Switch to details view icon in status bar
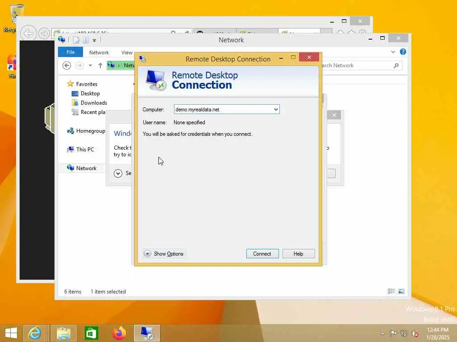The width and height of the screenshot is (457, 342). (391, 291)
